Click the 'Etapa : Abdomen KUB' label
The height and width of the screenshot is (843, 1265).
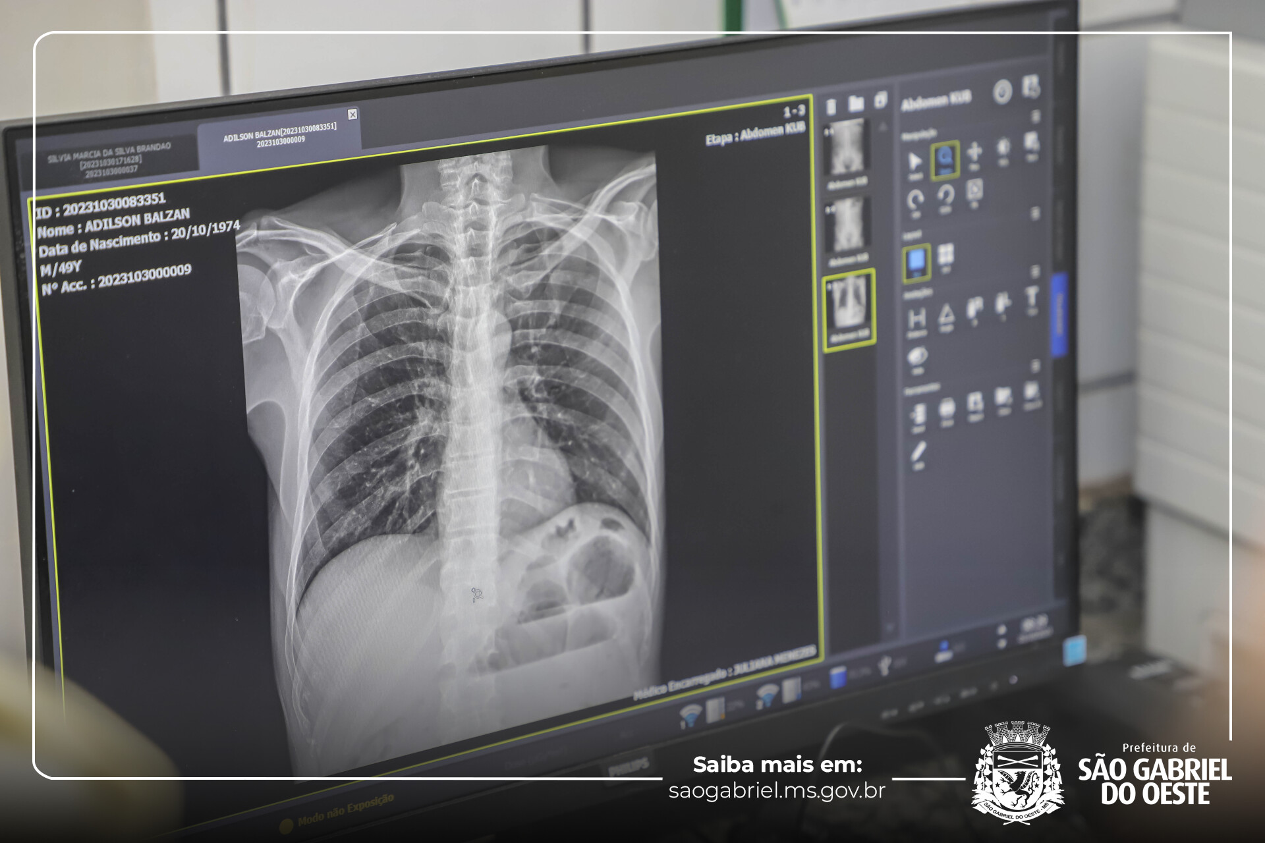(x=756, y=134)
